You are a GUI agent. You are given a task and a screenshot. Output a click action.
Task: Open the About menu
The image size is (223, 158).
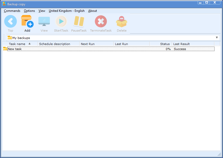click(x=92, y=11)
